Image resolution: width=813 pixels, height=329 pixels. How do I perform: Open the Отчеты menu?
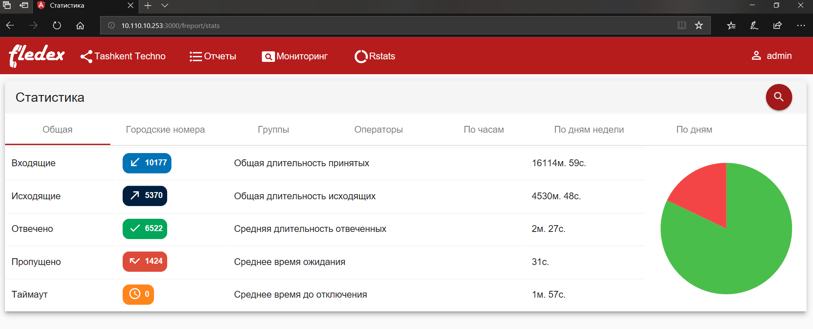213,56
